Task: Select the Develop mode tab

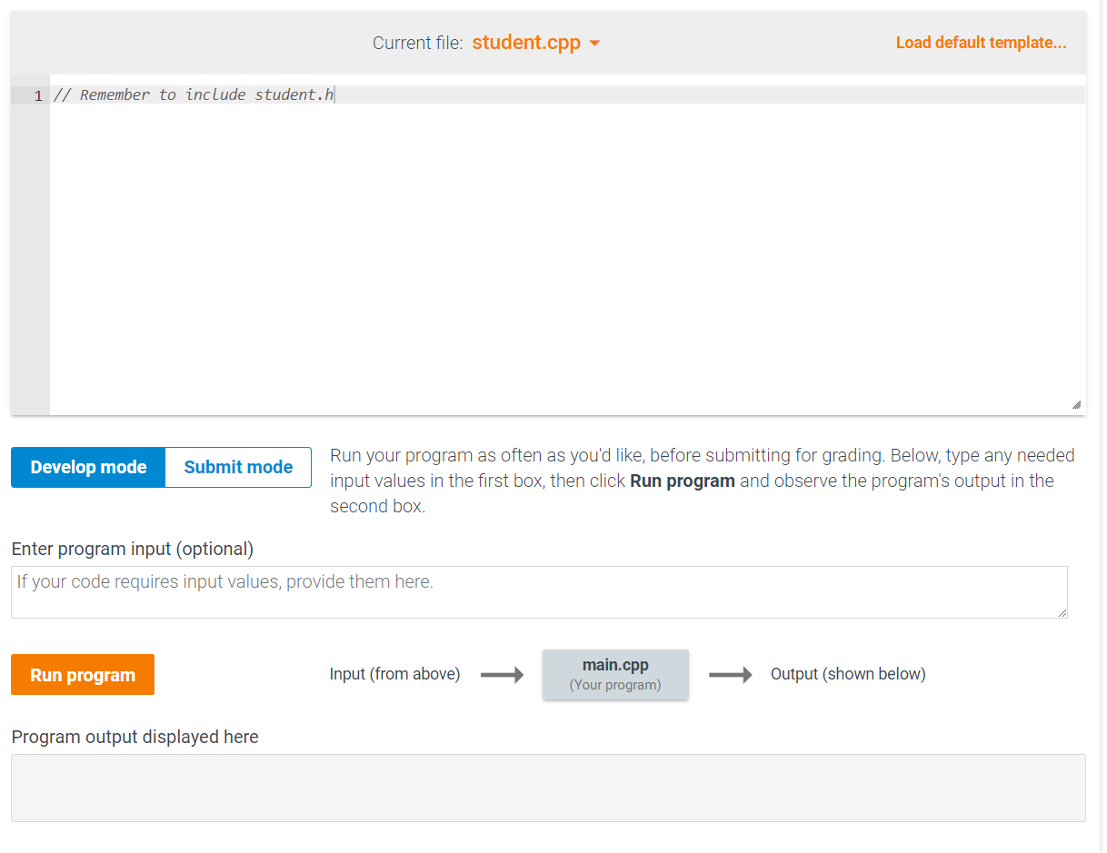Action: tap(87, 467)
